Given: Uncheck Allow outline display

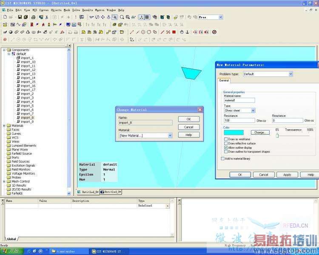Looking at the screenshot, I should 226,147.
